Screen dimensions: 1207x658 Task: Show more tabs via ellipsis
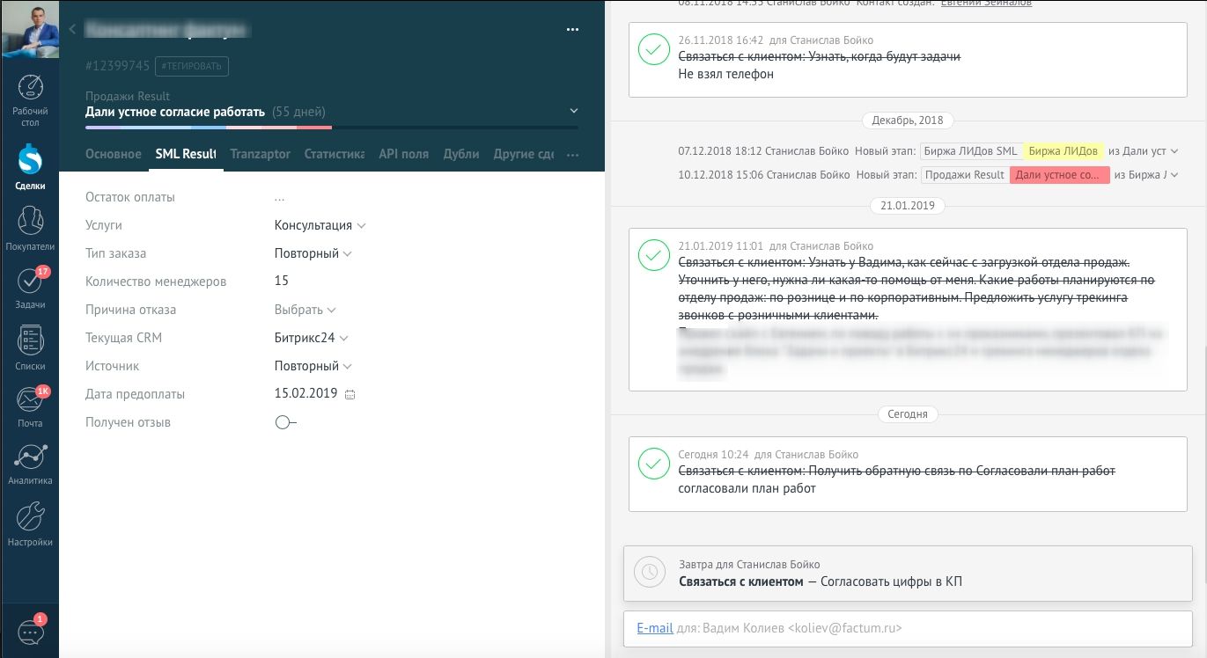(573, 155)
